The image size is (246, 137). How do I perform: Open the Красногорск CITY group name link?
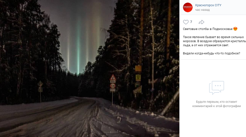tap(208, 5)
